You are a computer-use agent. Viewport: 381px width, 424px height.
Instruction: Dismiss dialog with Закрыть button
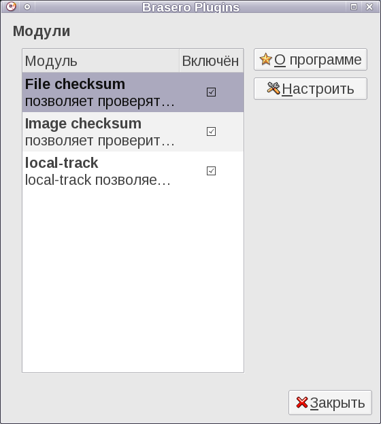pos(330,402)
